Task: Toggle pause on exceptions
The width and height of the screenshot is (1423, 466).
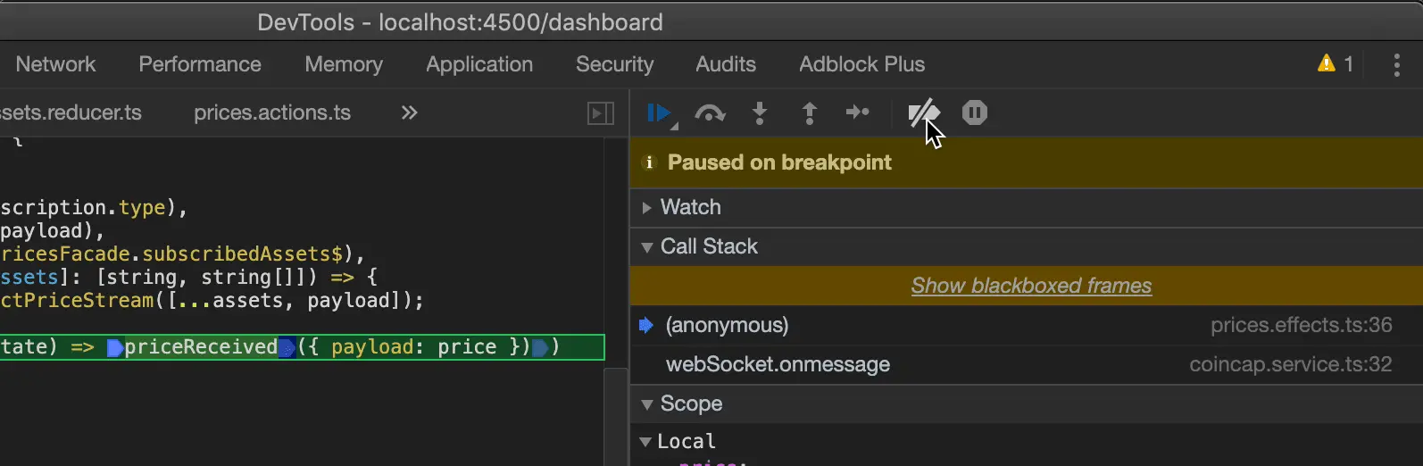Action: click(974, 113)
